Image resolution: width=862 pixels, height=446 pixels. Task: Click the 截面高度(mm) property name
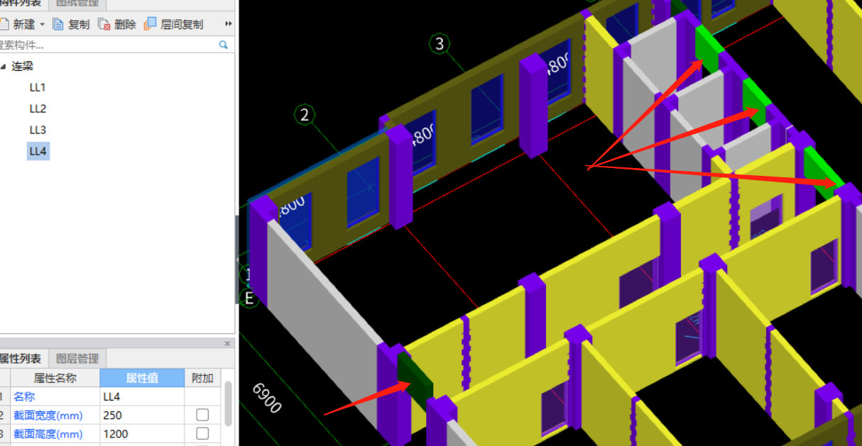tap(55, 433)
